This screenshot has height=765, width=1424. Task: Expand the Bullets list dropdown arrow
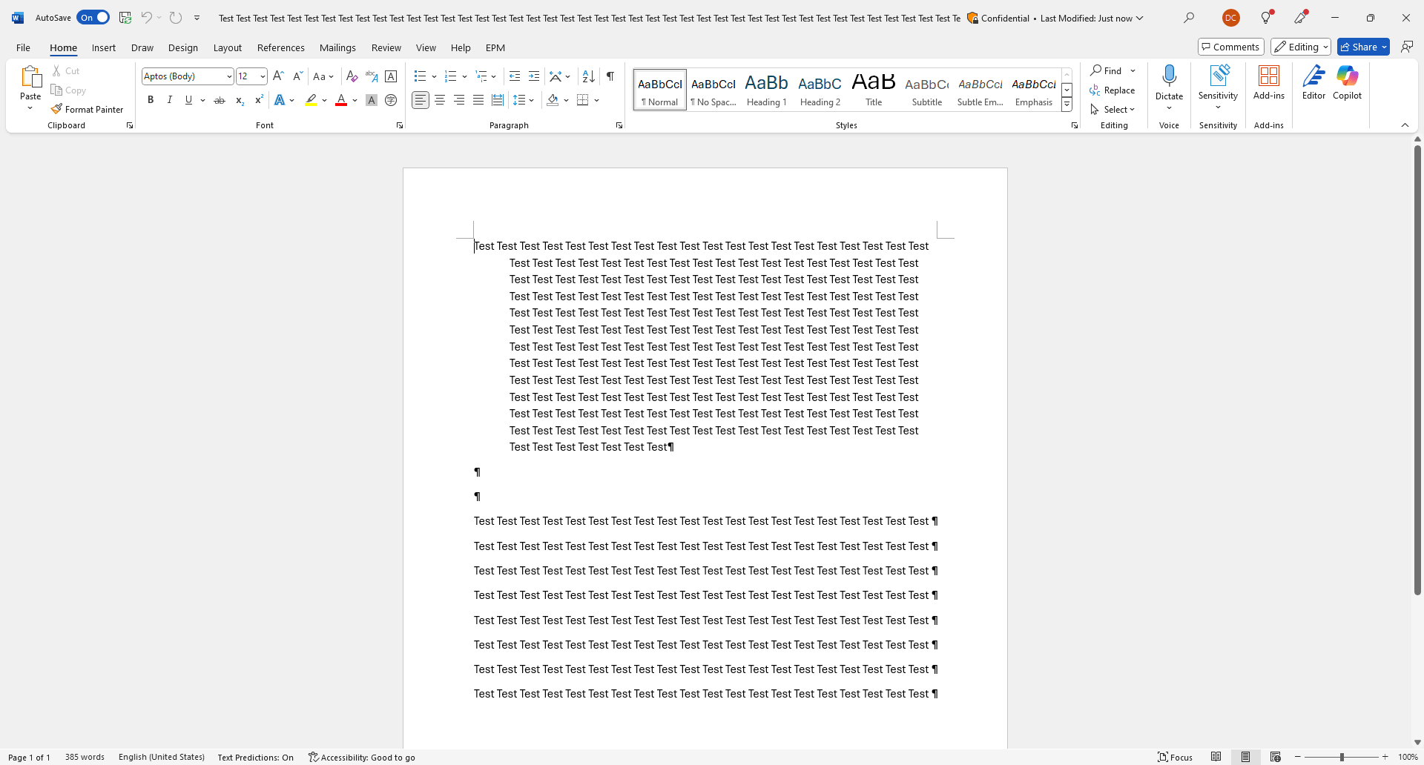pos(434,76)
